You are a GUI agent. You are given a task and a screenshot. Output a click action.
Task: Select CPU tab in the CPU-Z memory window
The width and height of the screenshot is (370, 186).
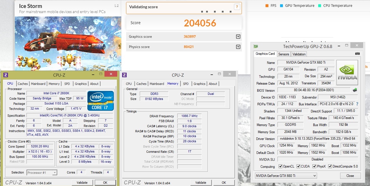(129, 84)
